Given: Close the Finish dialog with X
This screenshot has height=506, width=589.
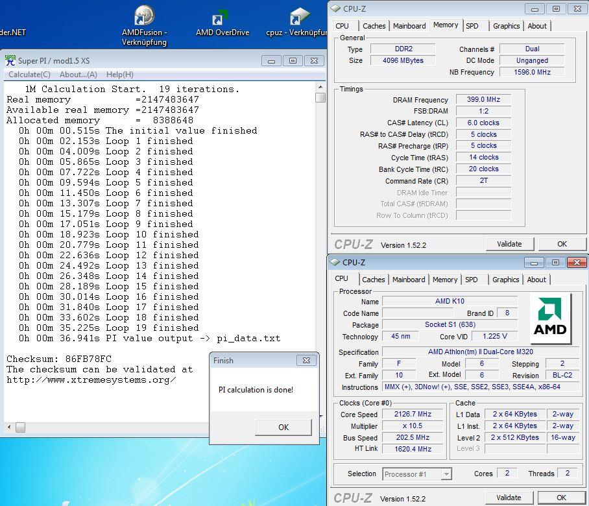Looking at the screenshot, I should (x=306, y=360).
